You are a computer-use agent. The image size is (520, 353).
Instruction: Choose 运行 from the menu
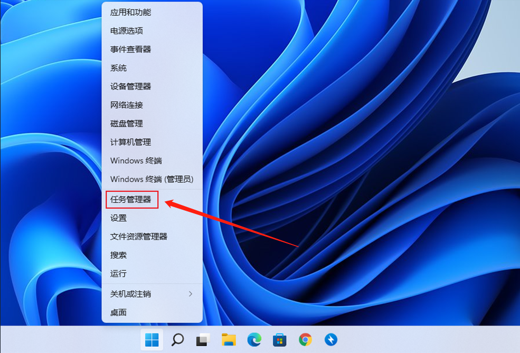pos(118,273)
